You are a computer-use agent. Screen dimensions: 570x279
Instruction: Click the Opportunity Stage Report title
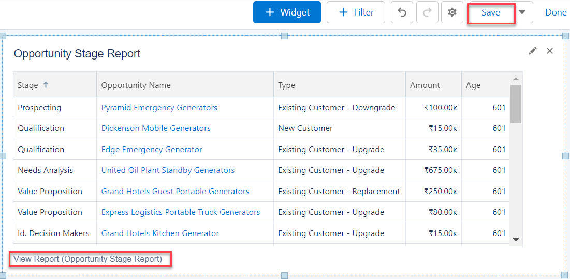77,54
